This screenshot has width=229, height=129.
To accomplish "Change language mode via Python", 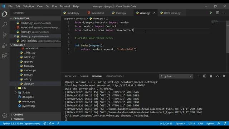I will click(210, 123).
